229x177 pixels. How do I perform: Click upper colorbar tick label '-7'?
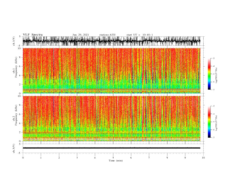213,90
